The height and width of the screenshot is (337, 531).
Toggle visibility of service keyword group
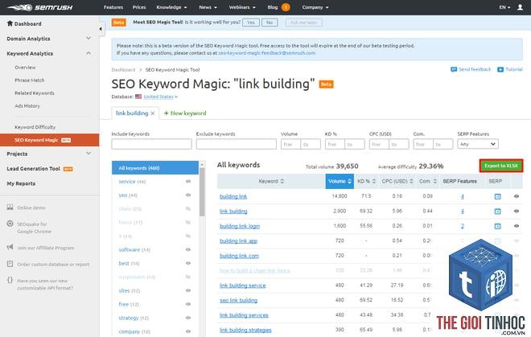[x=188, y=182]
